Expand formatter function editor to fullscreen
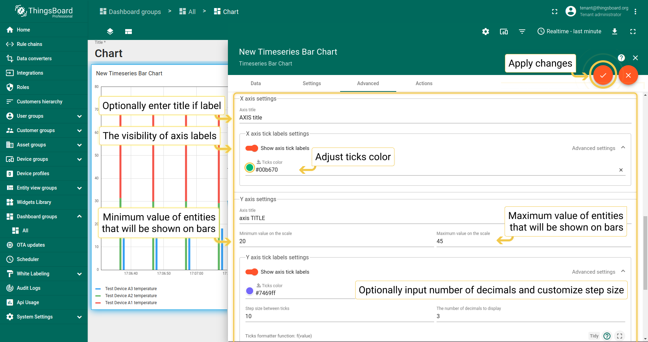The height and width of the screenshot is (342, 648). tap(620, 336)
